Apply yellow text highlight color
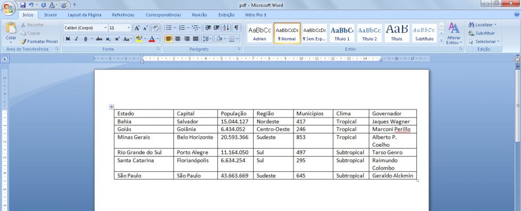This screenshot has height=211, width=521. (139, 39)
